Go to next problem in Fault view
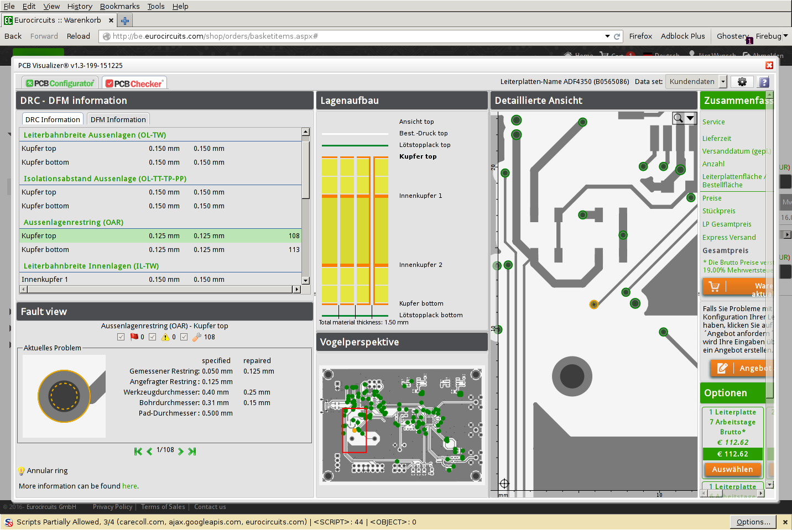Screen dimensions: 792x530 point(180,452)
